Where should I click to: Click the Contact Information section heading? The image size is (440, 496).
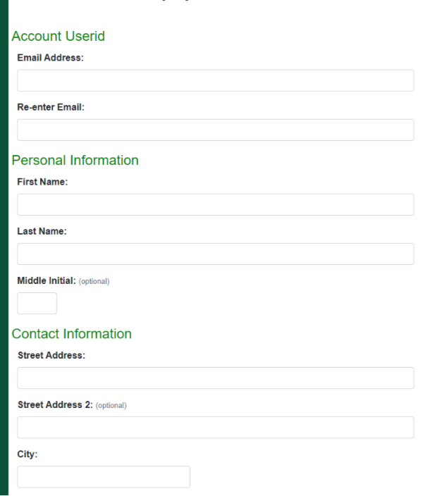coord(71,334)
